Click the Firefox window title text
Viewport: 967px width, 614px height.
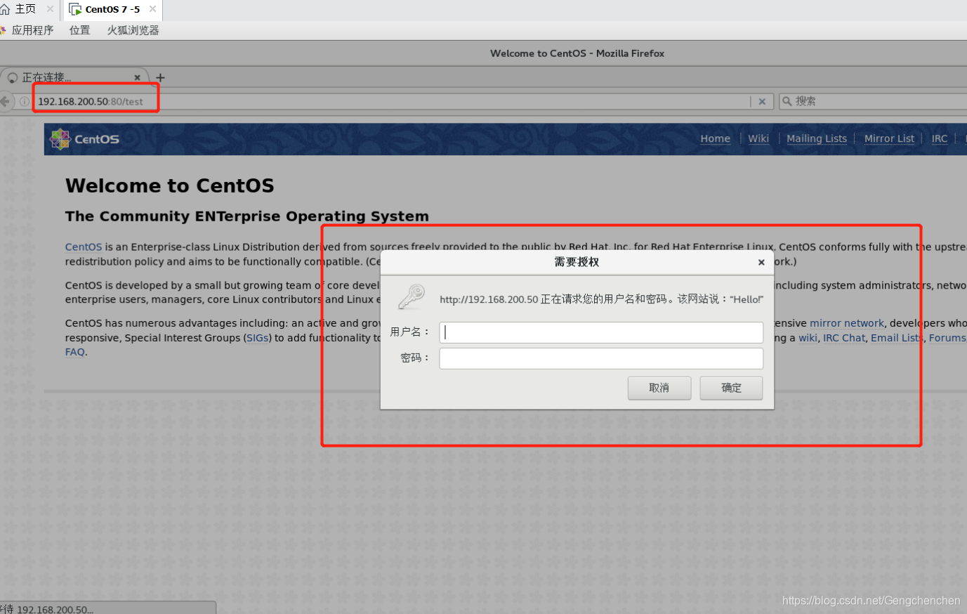[577, 53]
